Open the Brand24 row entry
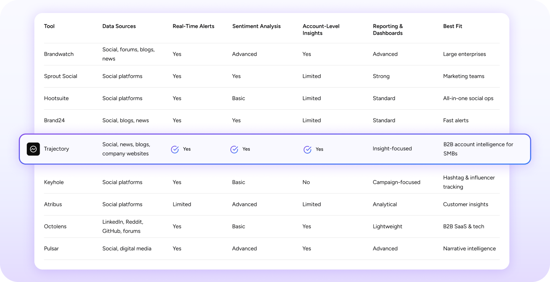This screenshot has height=282, width=550. pyautogui.click(x=54, y=121)
